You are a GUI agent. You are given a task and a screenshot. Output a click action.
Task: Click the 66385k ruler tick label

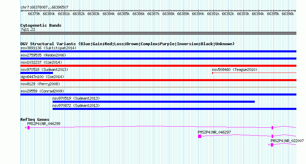coord(123,14)
